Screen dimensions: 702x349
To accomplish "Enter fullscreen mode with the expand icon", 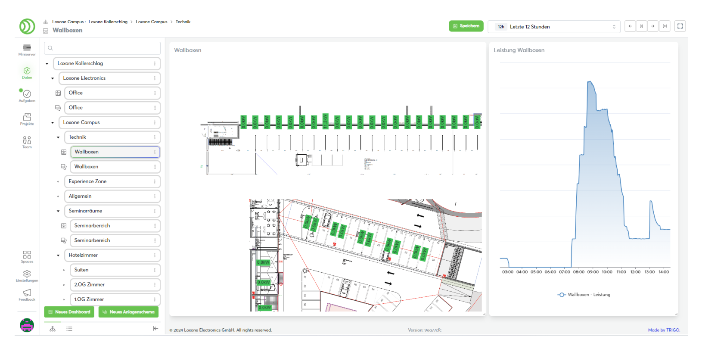I will tap(680, 26).
